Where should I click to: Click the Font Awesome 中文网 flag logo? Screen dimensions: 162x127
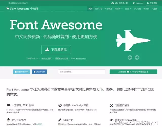(22, 9)
